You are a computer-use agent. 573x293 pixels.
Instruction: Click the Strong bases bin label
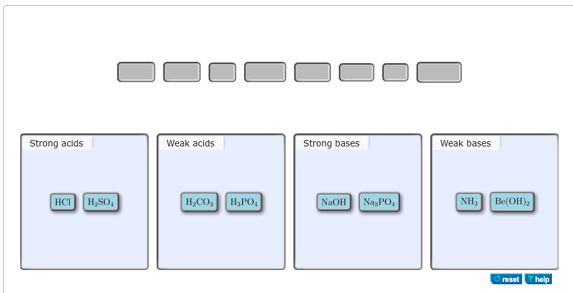[332, 143]
